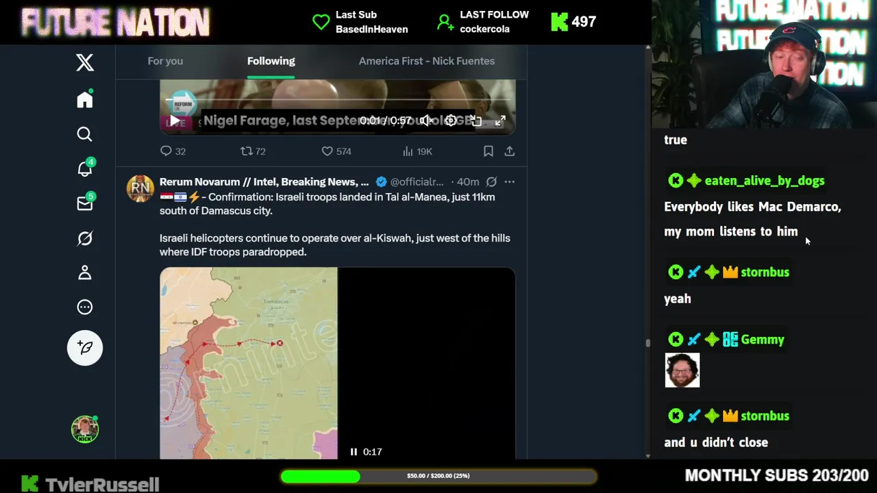The image size is (877, 493).
Task: Open Messages envelope in sidebar
Action: coord(85,203)
